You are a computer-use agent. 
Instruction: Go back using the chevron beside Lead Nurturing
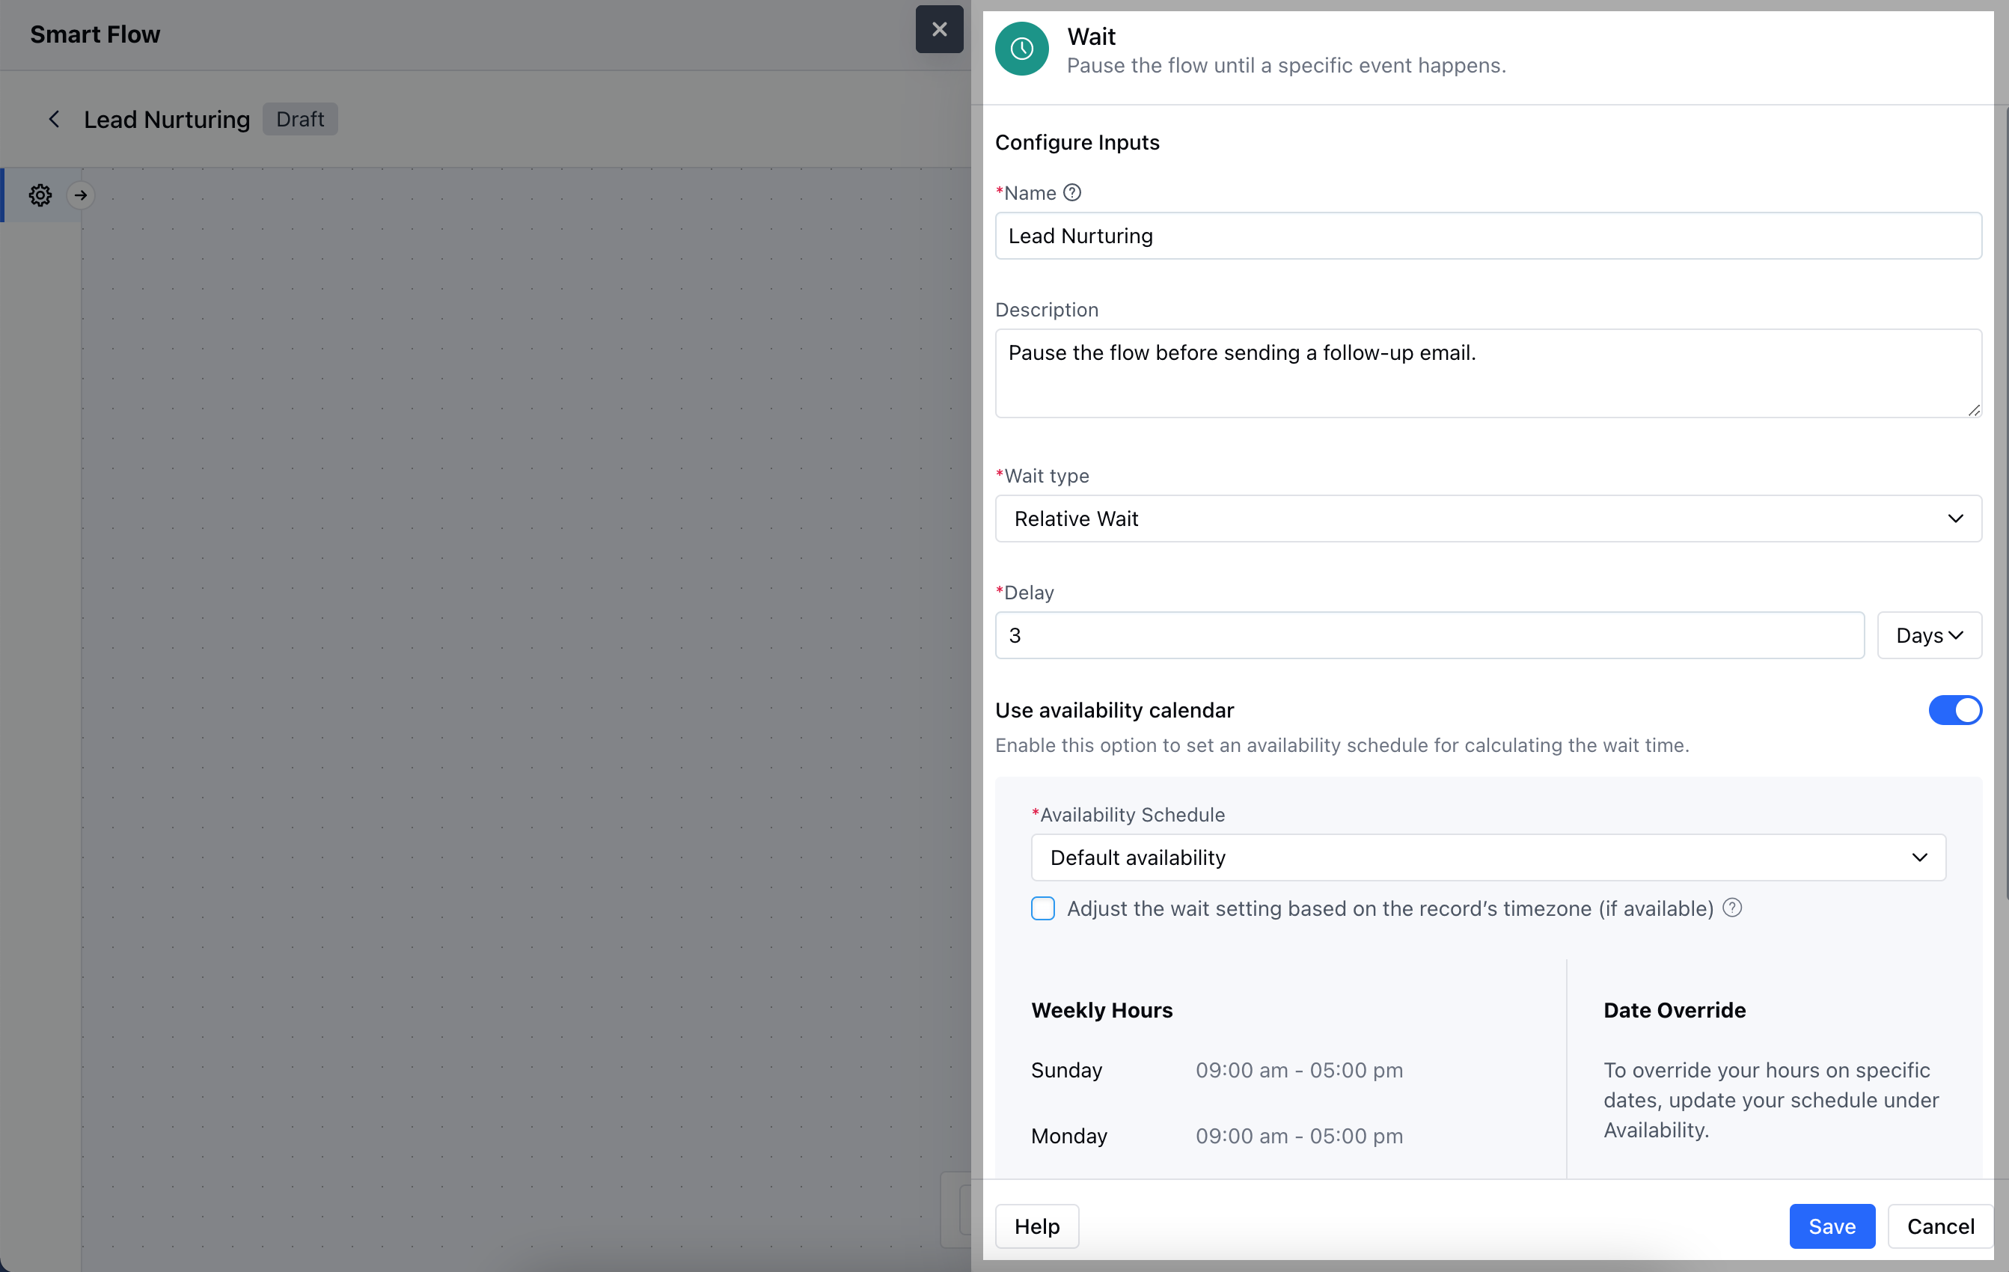pos(53,119)
